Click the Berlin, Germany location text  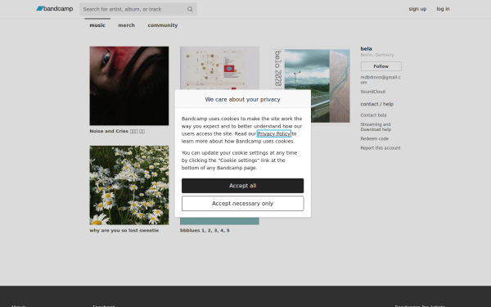[x=376, y=55]
